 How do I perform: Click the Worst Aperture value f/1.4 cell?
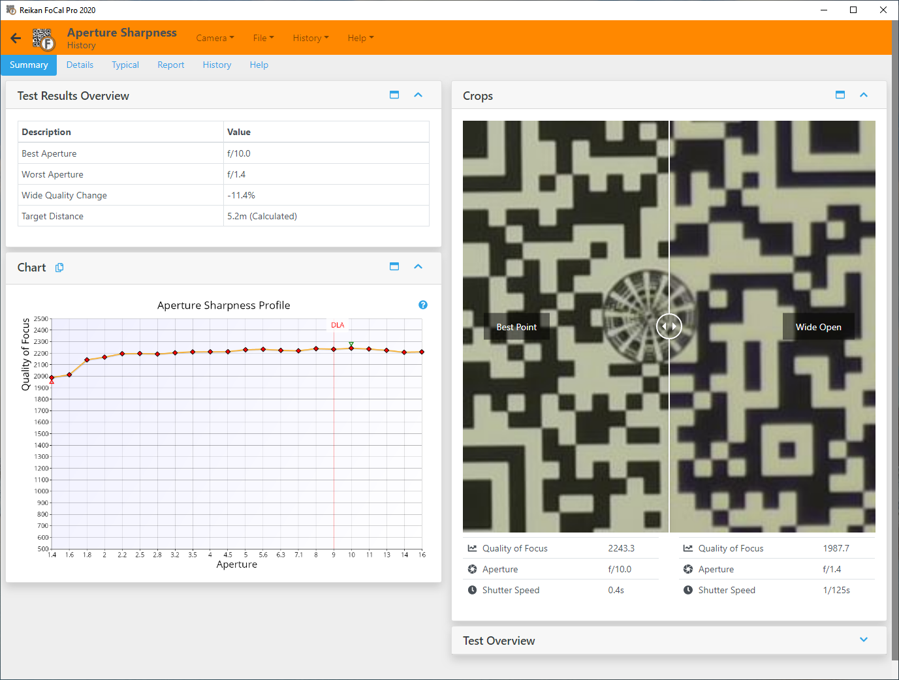(x=326, y=174)
